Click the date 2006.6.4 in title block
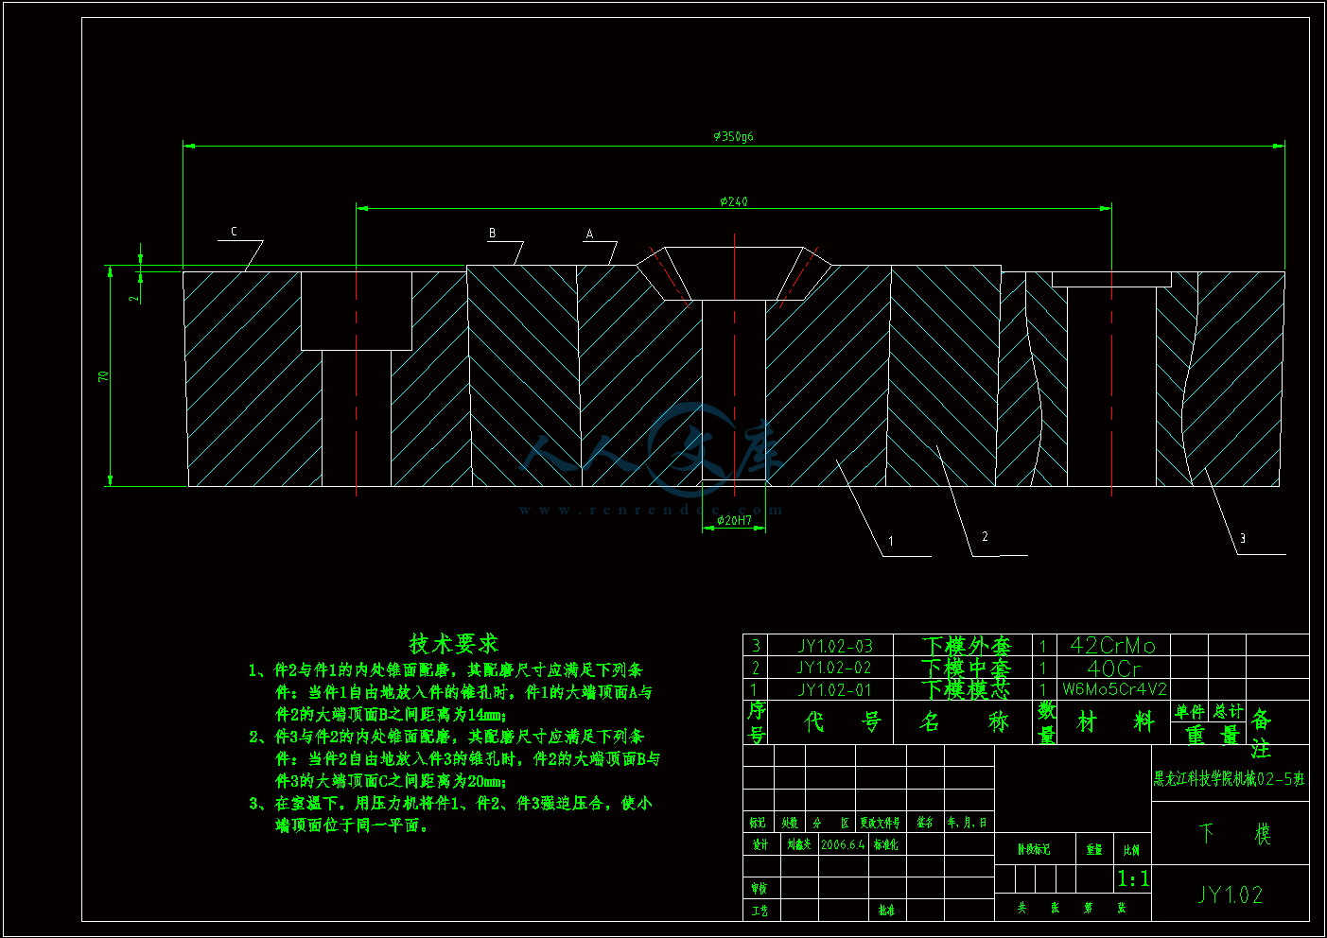The height and width of the screenshot is (938, 1327). pos(843,844)
